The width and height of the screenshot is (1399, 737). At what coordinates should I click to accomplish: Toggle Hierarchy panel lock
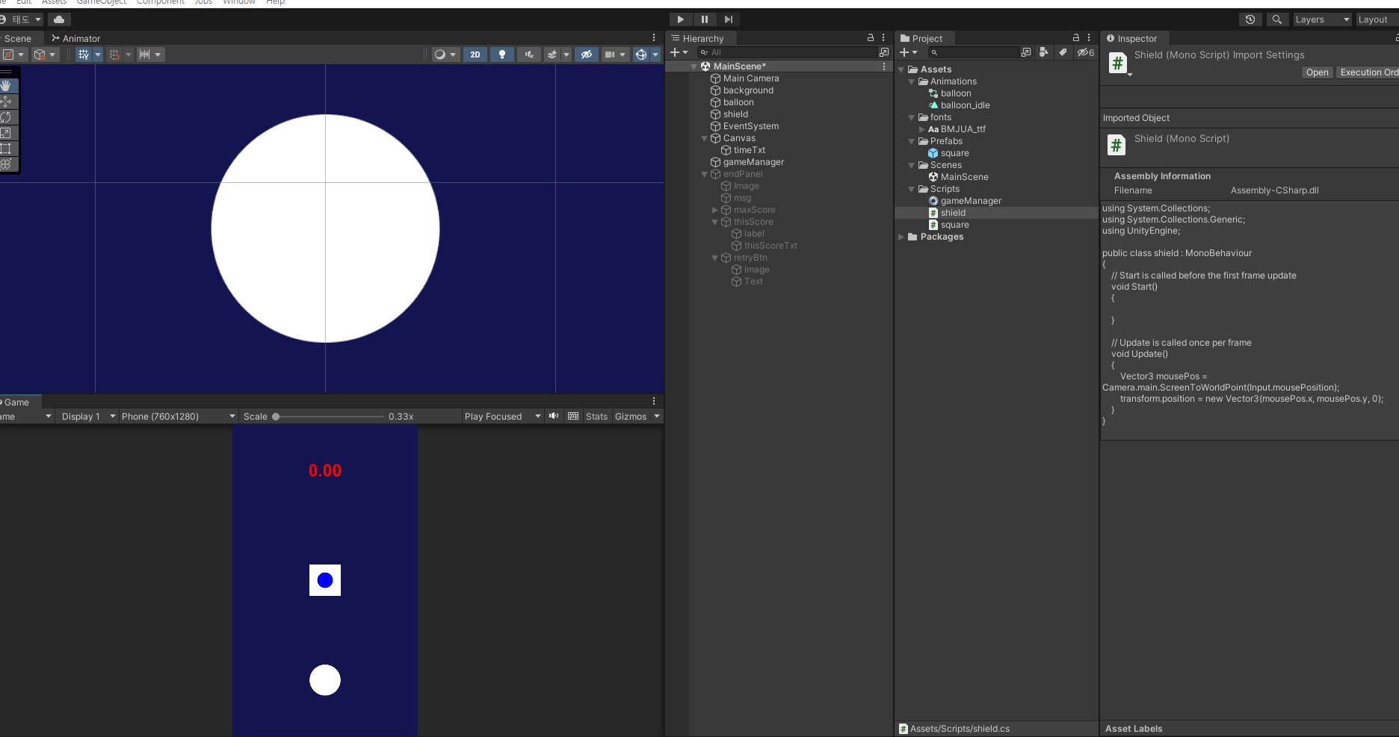(870, 37)
